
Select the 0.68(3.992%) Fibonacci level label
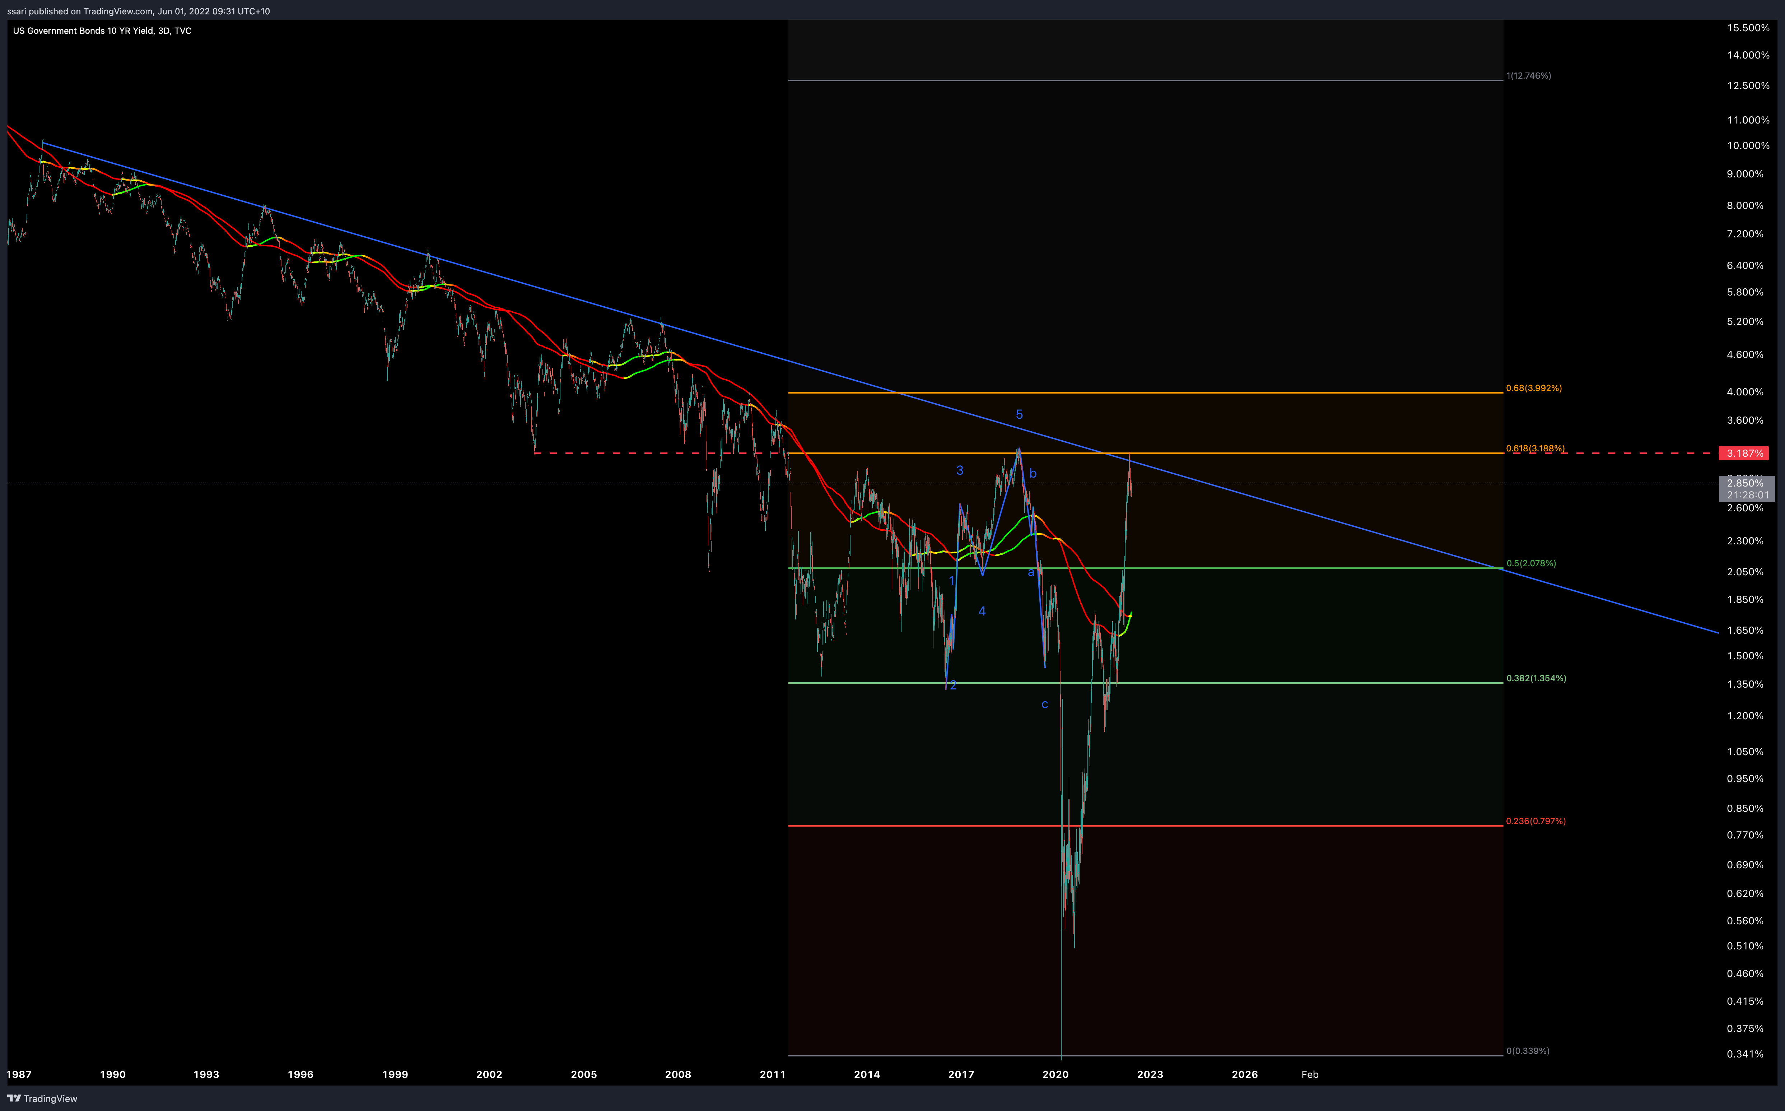tap(1534, 388)
